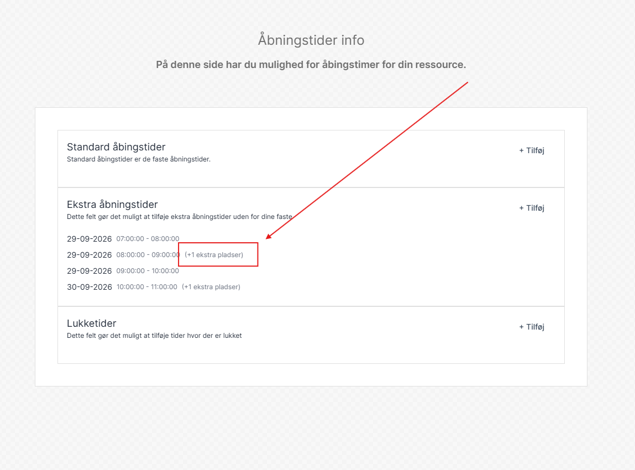Viewport: 635px width, 470px height.
Task: Click the 29-09-2026 date on the 09:00:00 row
Action: tap(89, 271)
